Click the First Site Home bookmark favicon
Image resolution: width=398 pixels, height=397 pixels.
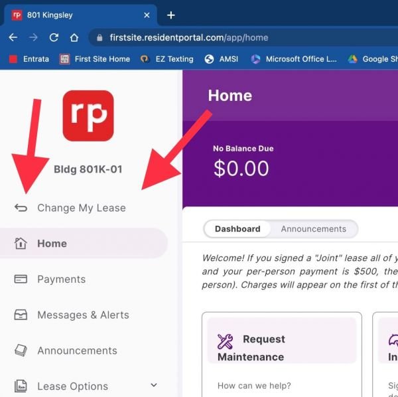click(64, 59)
